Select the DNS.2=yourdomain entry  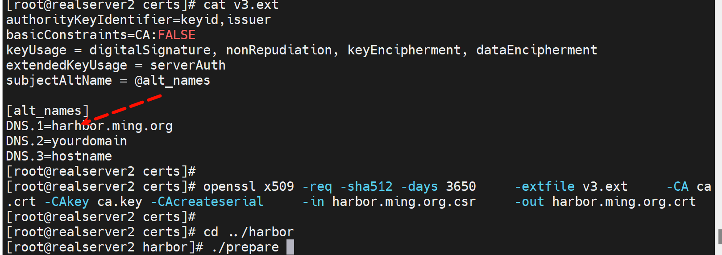pos(66,141)
